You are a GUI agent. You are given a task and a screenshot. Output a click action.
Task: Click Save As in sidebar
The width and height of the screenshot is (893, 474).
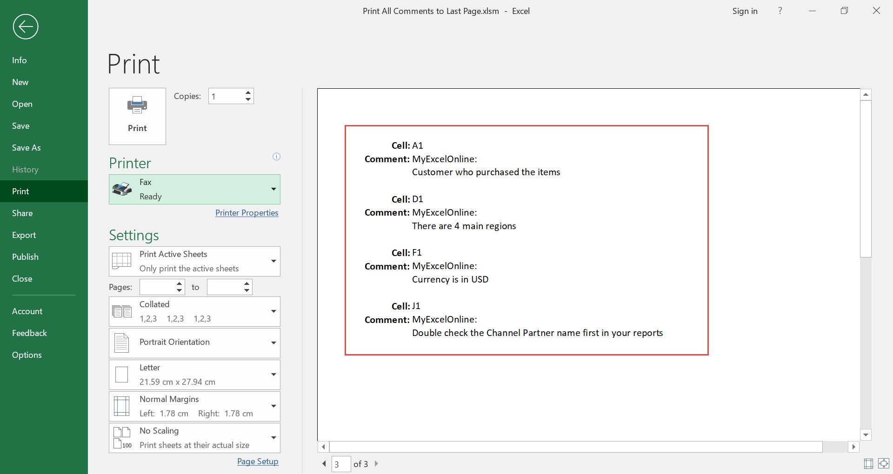(44, 148)
